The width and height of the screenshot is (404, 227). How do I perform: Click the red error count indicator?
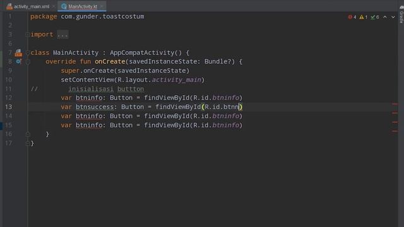[x=352, y=17]
